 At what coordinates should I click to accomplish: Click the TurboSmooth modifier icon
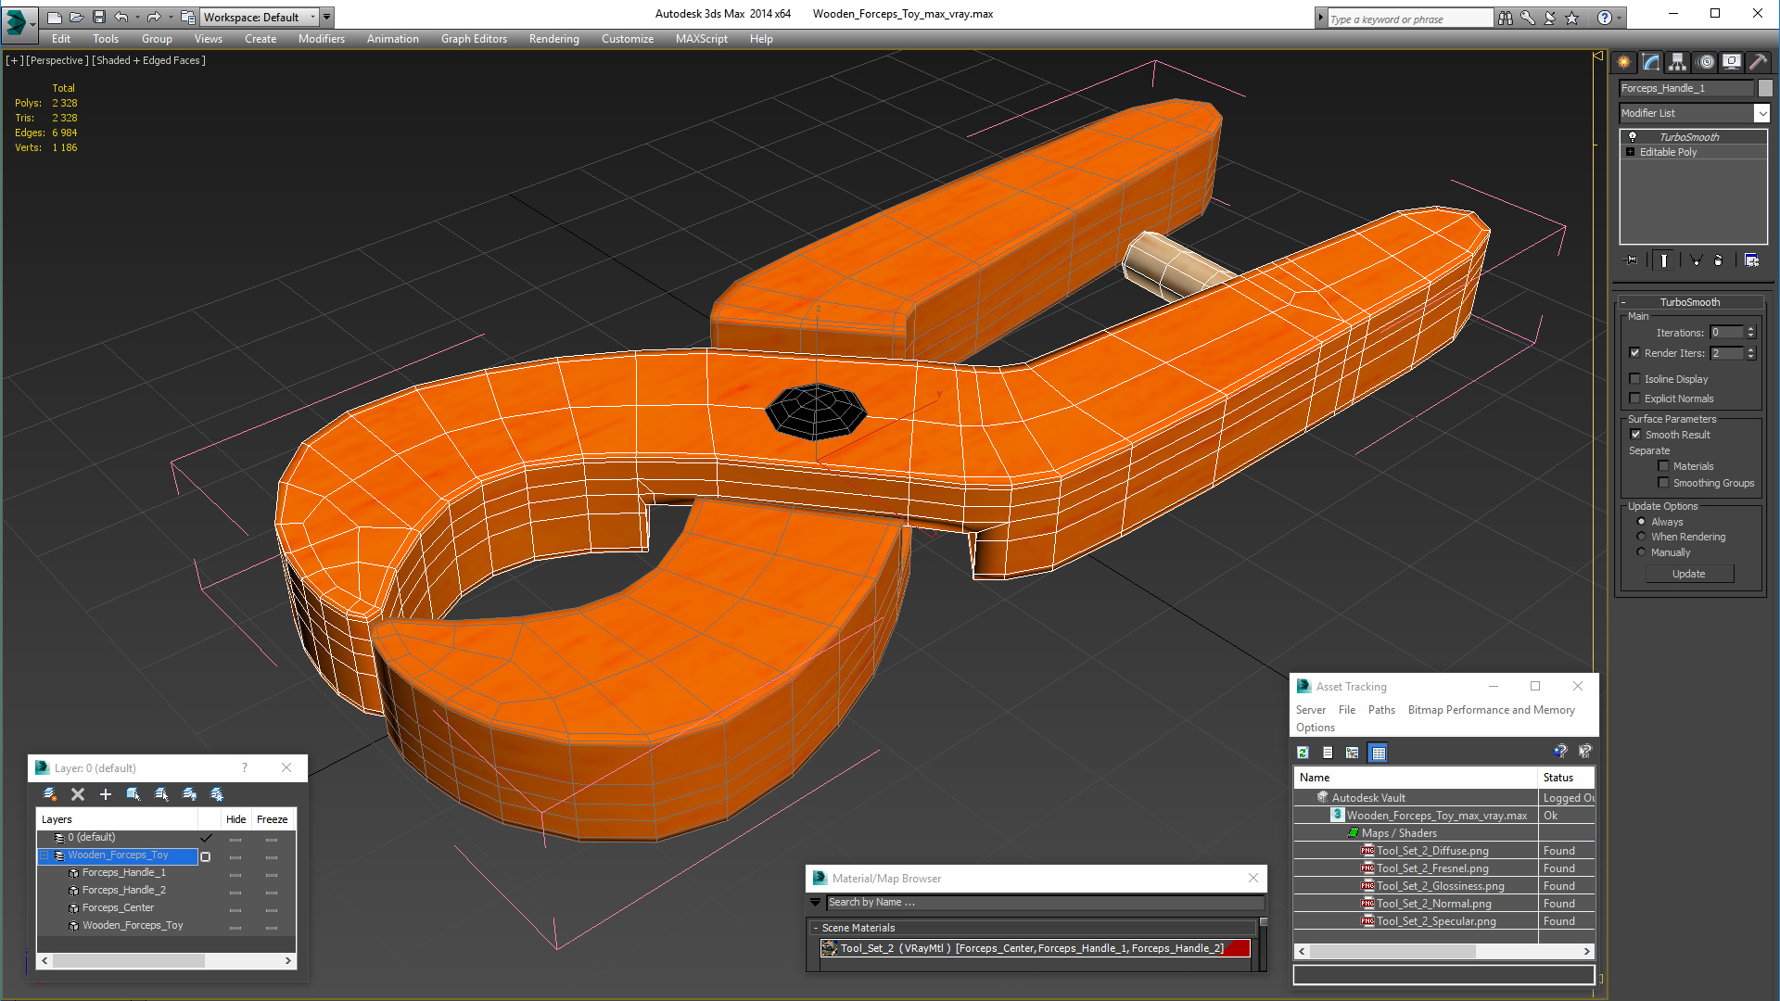coord(1631,135)
